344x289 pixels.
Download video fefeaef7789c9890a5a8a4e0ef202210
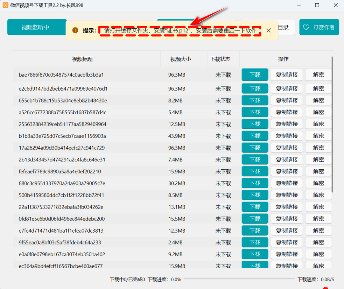(255, 172)
